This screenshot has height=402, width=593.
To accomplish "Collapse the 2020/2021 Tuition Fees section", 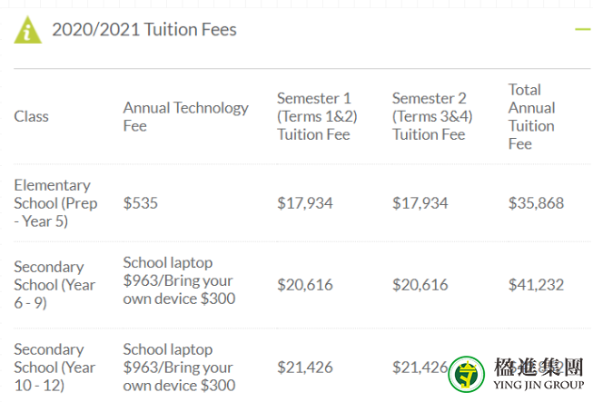I will [x=583, y=29].
